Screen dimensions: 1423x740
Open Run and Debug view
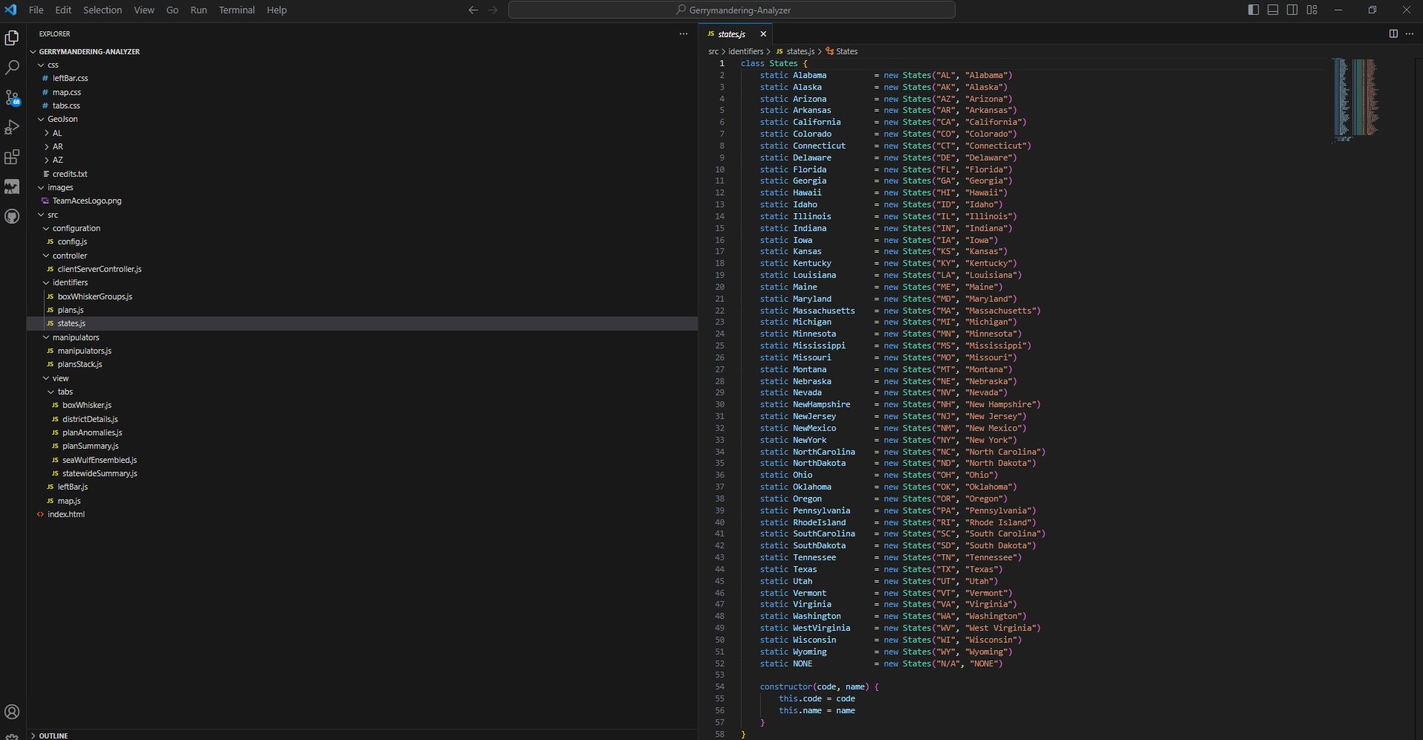[x=12, y=127]
